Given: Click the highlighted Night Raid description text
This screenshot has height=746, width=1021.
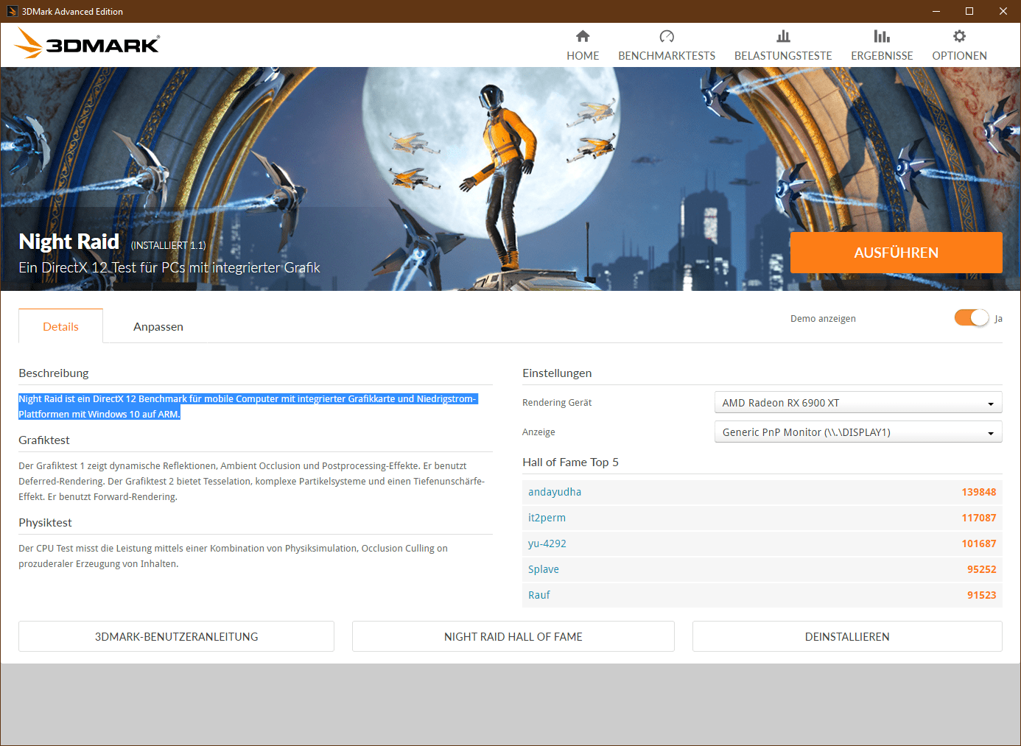Looking at the screenshot, I should pyautogui.click(x=248, y=407).
